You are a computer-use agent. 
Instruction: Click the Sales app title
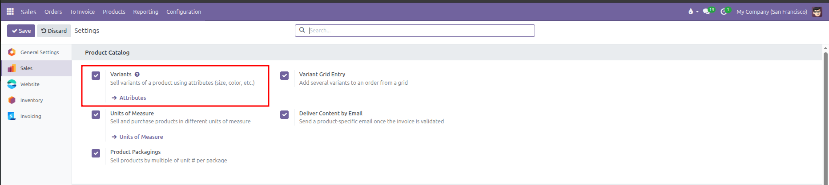[x=28, y=12]
